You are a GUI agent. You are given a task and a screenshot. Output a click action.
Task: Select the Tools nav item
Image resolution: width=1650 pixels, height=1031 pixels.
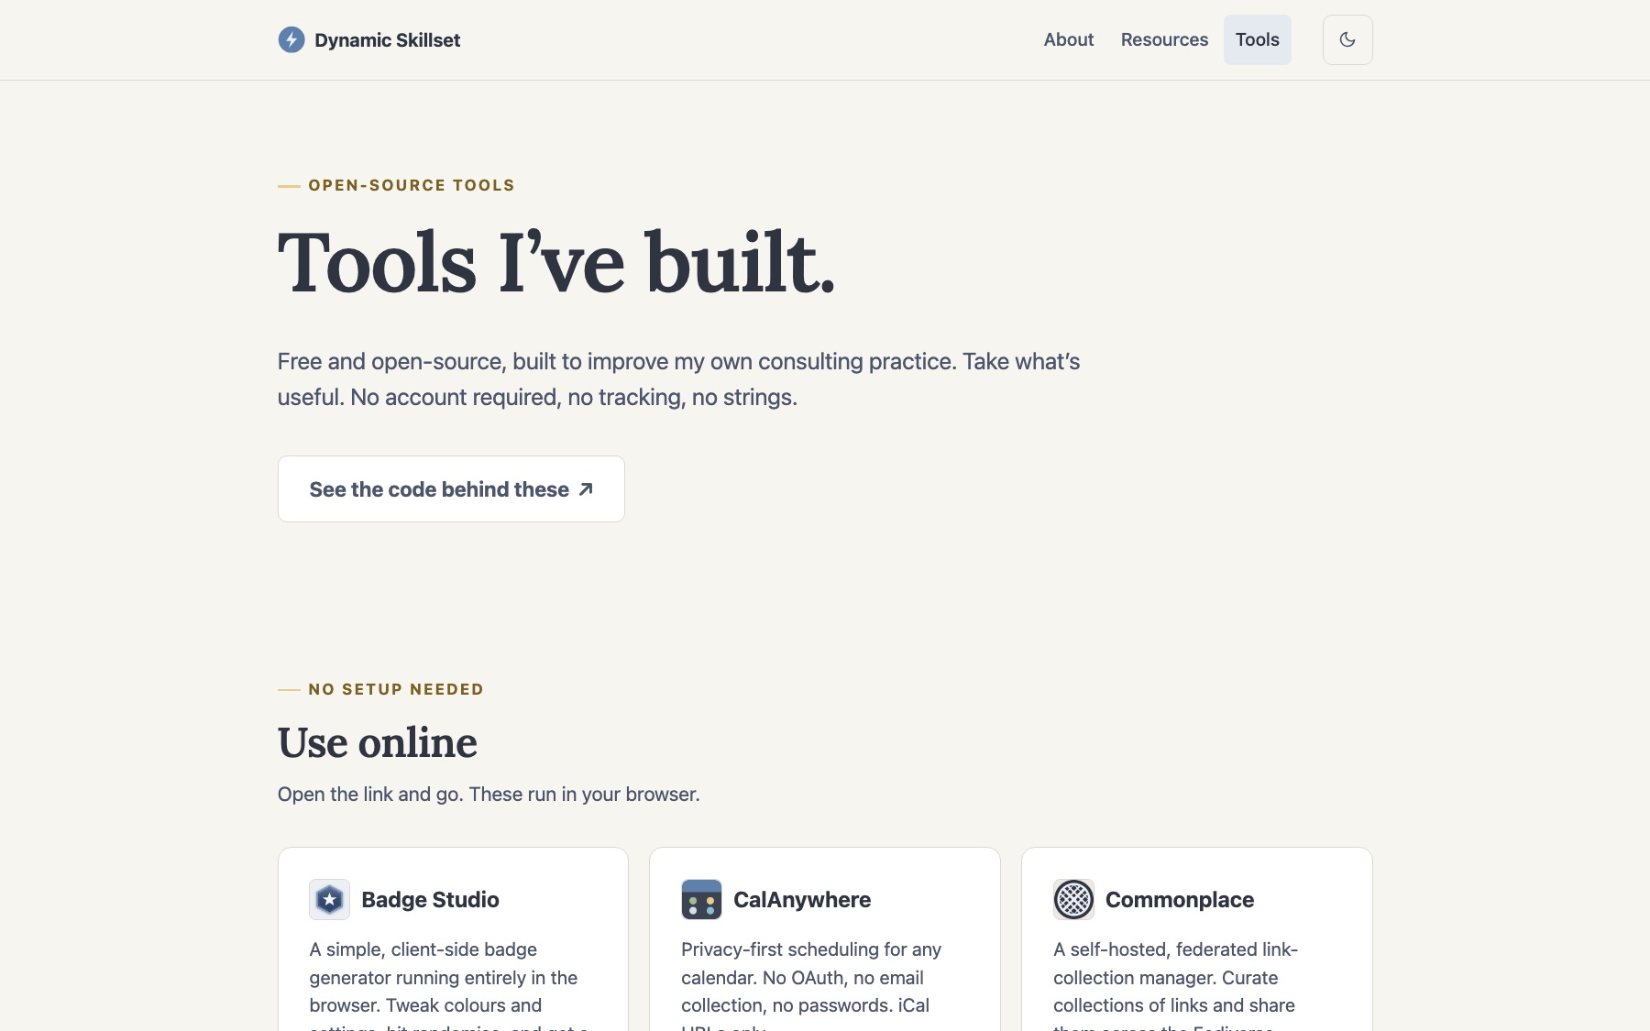point(1257,39)
